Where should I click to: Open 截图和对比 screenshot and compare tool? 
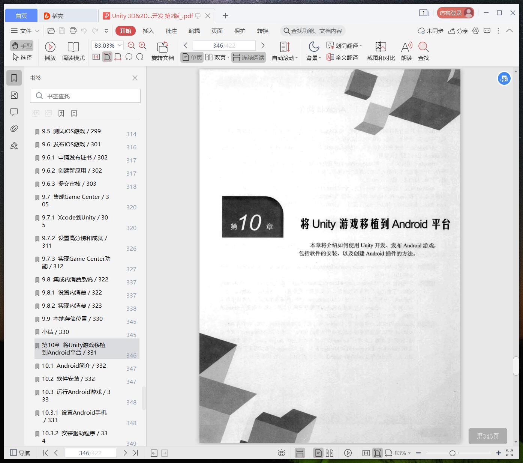pos(381,51)
